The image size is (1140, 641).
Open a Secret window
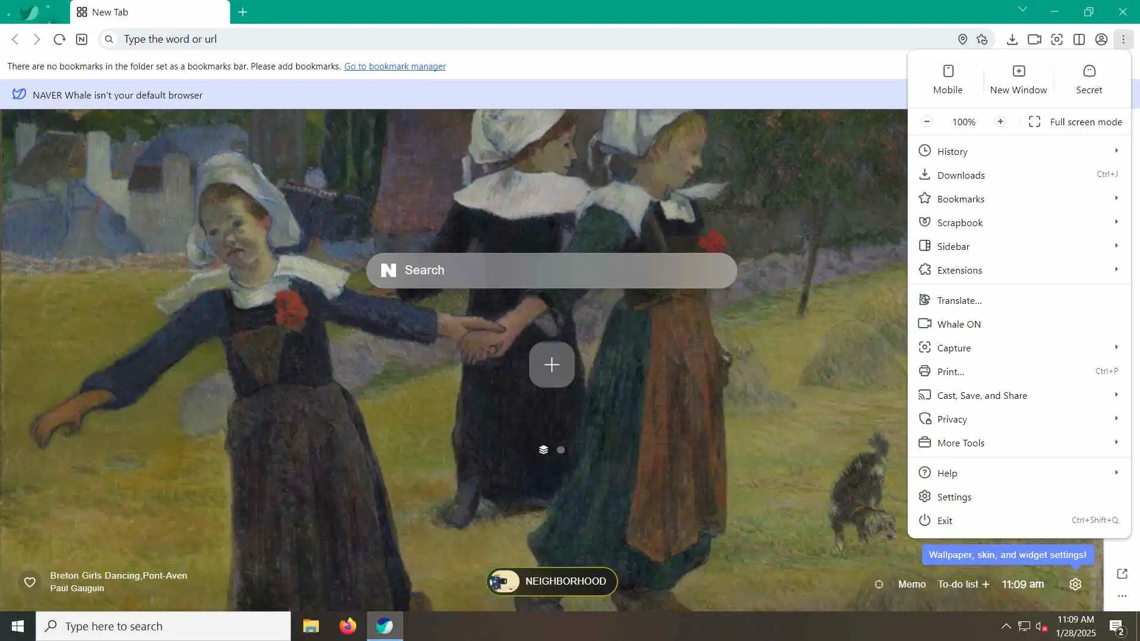pyautogui.click(x=1088, y=79)
